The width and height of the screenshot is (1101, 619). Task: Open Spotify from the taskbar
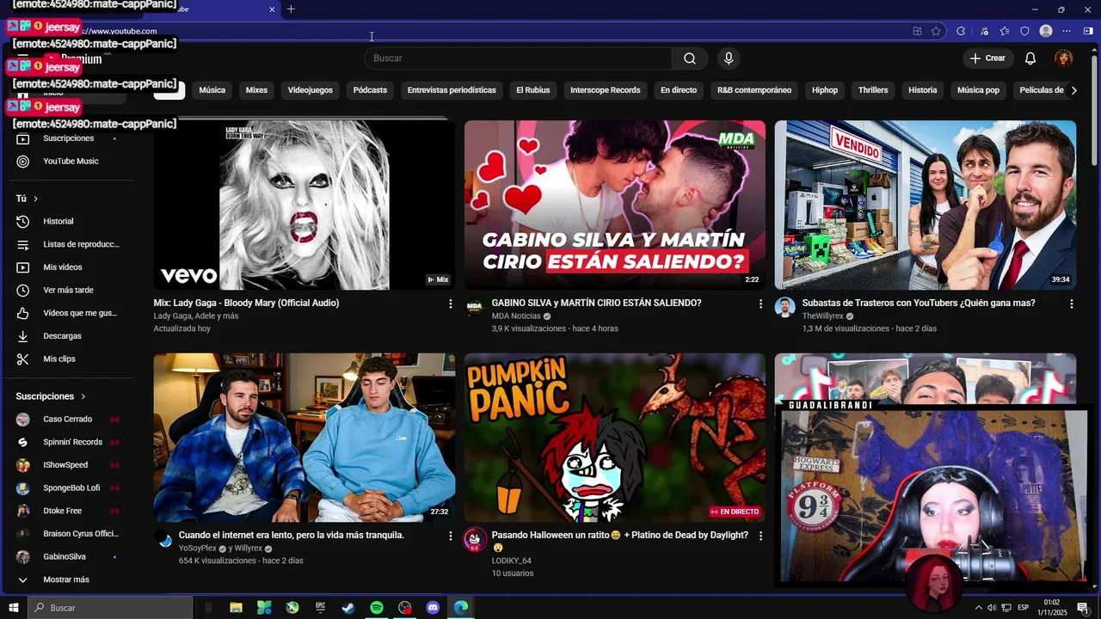point(377,608)
